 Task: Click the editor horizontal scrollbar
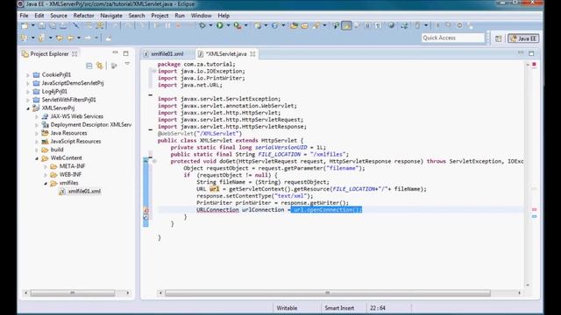click(327, 293)
